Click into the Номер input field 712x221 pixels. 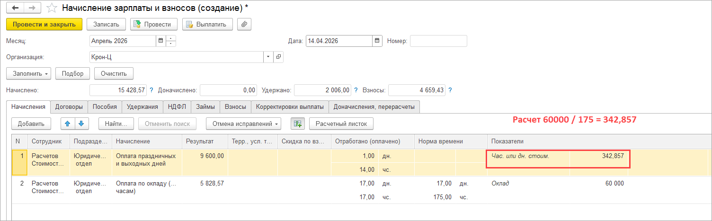click(x=438, y=41)
